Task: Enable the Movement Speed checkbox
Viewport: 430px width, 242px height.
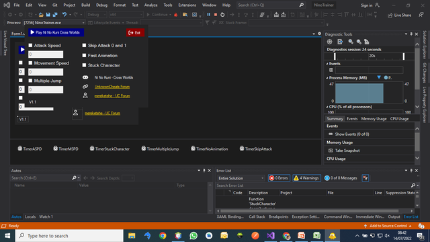Action: [x=30, y=63]
